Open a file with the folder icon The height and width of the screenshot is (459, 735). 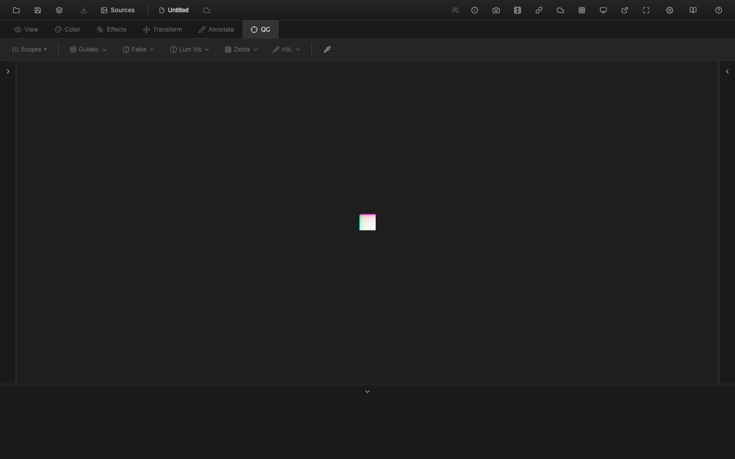(16, 10)
